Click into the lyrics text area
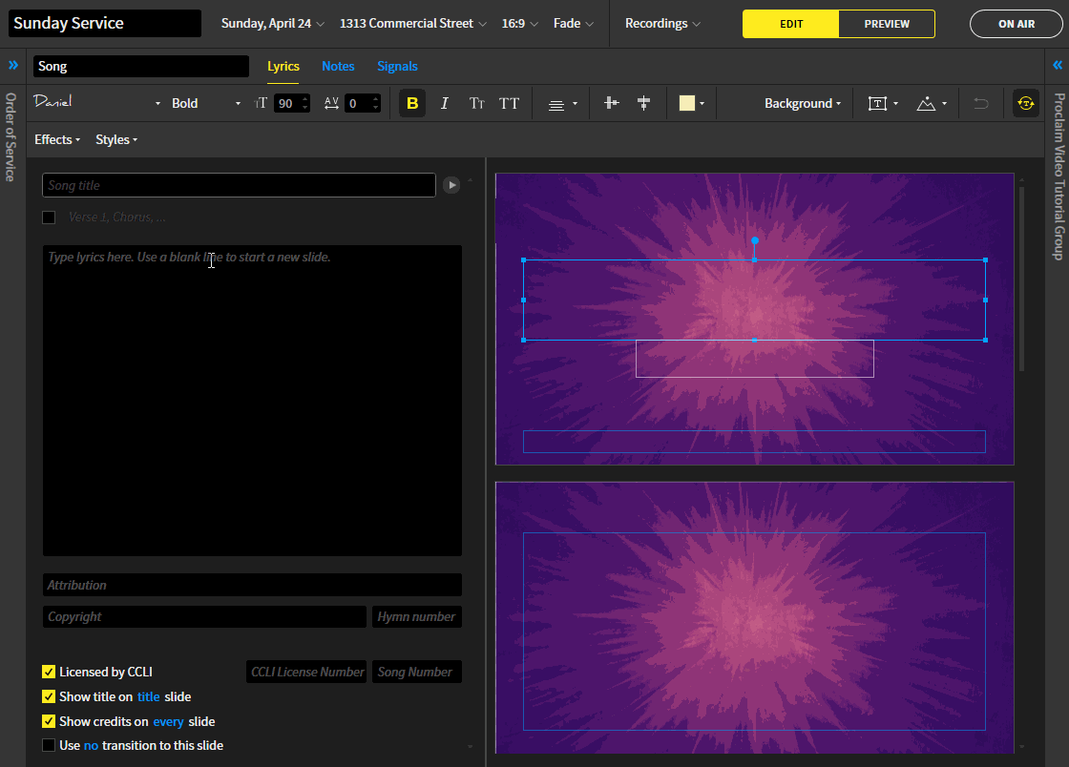 [x=252, y=401]
